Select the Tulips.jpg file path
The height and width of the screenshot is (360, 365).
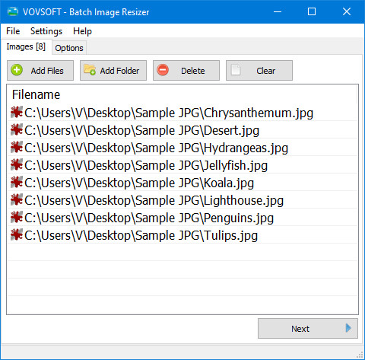[x=141, y=235]
